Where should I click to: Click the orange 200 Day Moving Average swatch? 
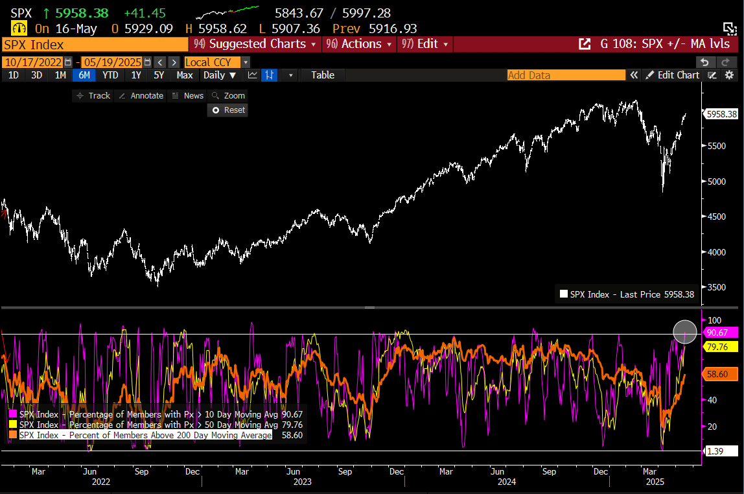point(13,435)
